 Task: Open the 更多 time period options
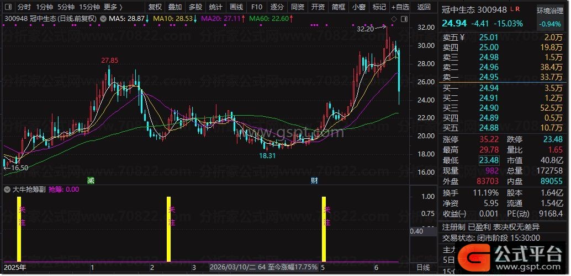tap(113, 7)
